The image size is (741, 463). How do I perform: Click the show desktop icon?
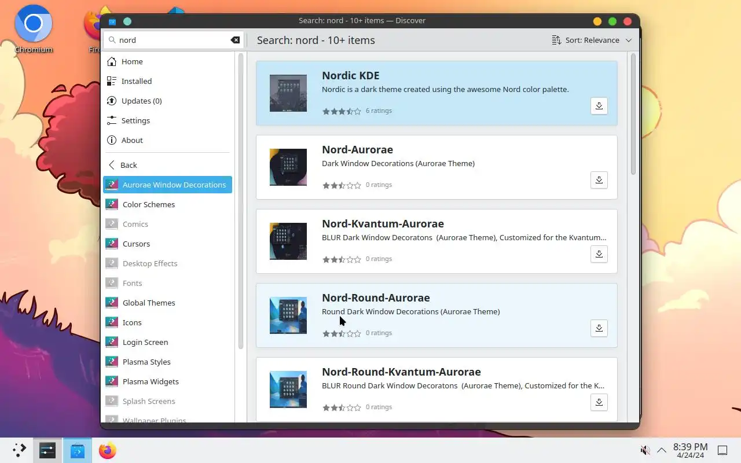coord(722,450)
